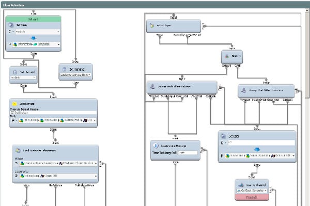Click the Set Data icon on the node above Finish
The height and width of the screenshot is (206, 310).
pyautogui.click(x=223, y=136)
